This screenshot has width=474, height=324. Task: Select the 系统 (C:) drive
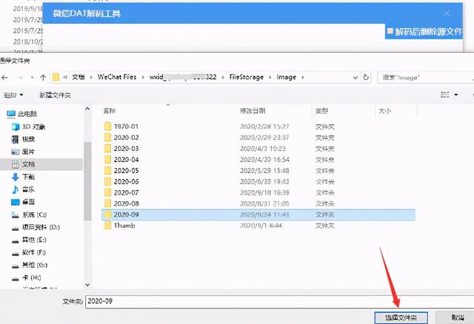coord(29,215)
